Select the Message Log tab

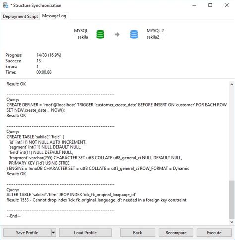(54, 16)
